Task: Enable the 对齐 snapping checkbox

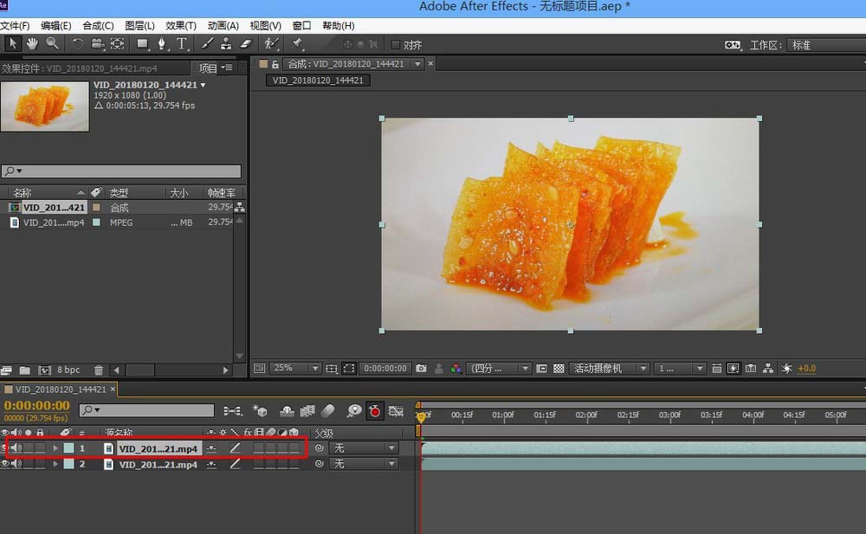Action: [x=396, y=45]
